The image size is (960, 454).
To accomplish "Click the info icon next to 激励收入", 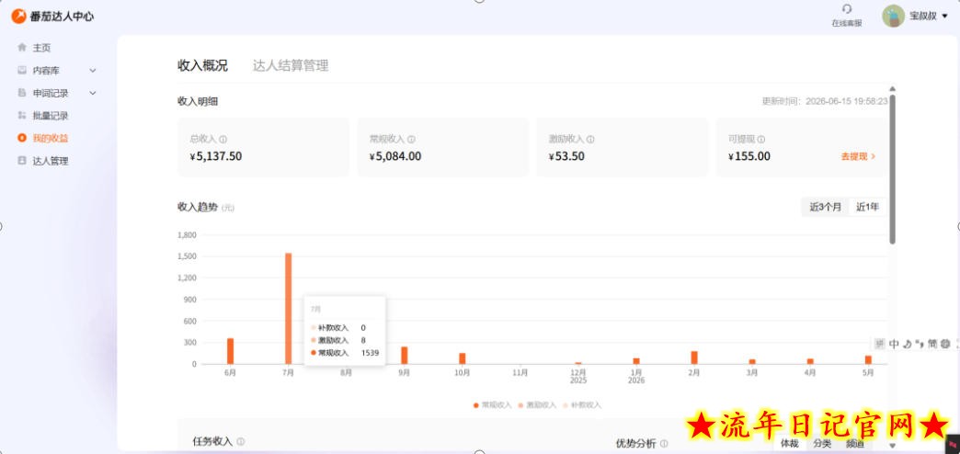I will 590,140.
